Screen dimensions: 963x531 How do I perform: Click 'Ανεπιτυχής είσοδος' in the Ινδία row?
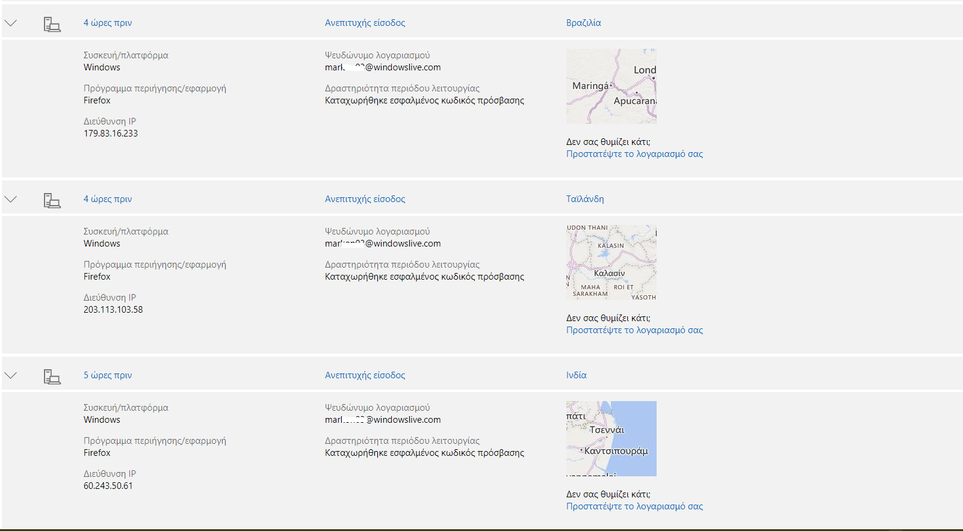pos(365,375)
